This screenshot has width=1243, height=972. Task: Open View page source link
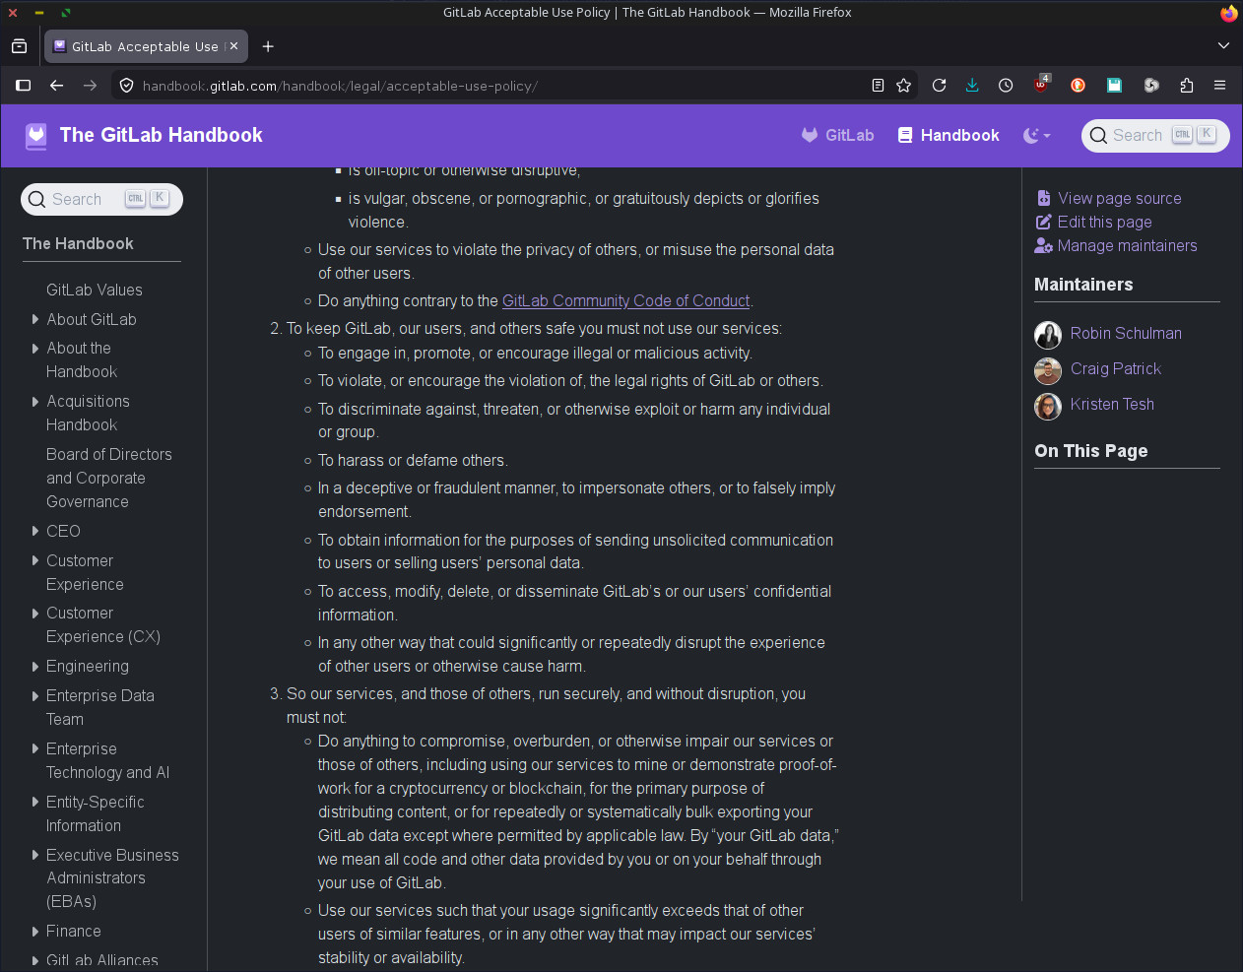[x=1109, y=198]
